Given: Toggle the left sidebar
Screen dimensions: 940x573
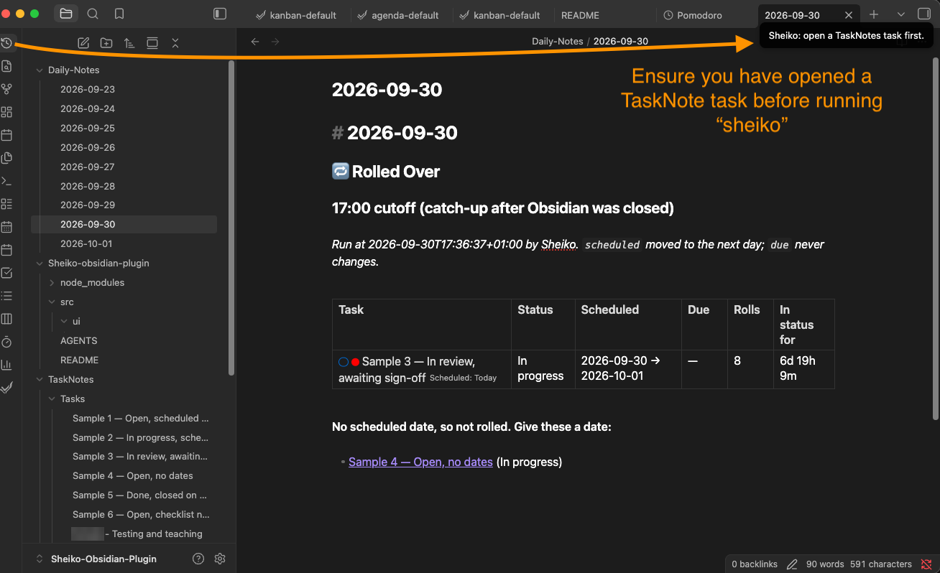Looking at the screenshot, I should pos(221,14).
